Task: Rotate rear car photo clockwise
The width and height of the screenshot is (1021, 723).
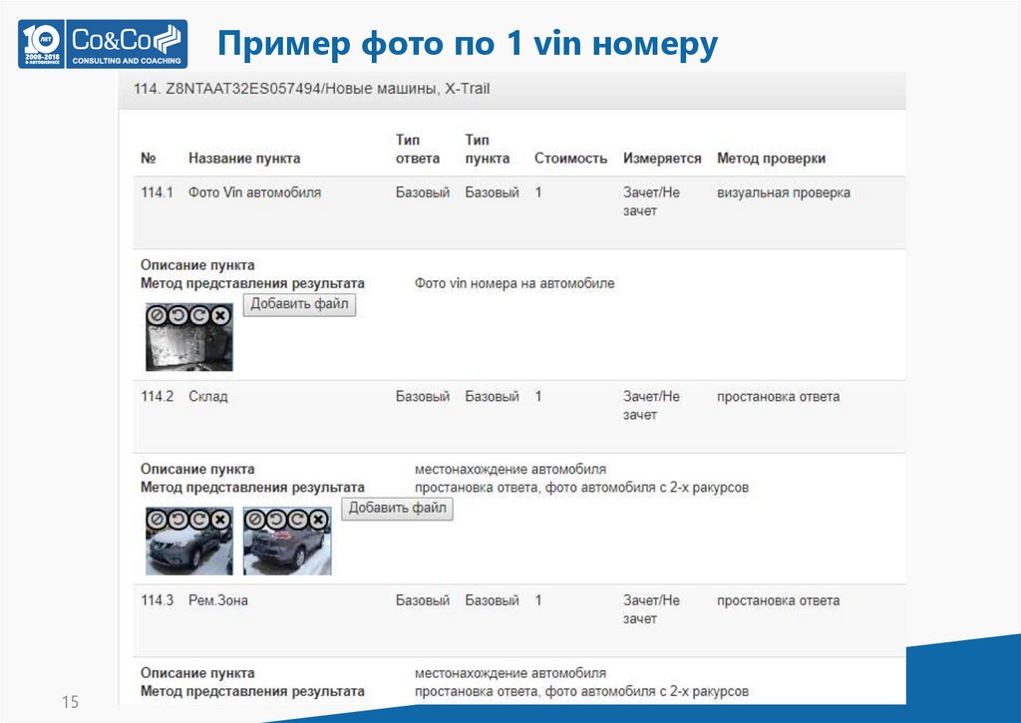Action: (x=297, y=519)
